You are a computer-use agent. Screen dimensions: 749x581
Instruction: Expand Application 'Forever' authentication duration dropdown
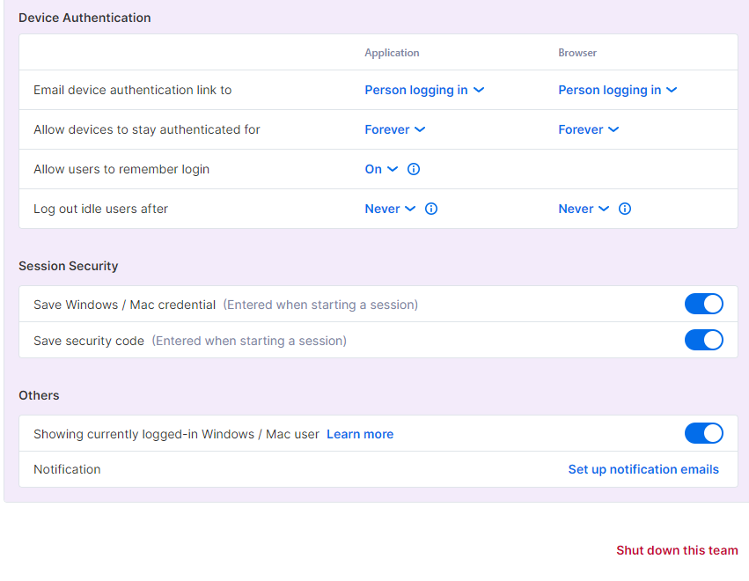point(394,129)
